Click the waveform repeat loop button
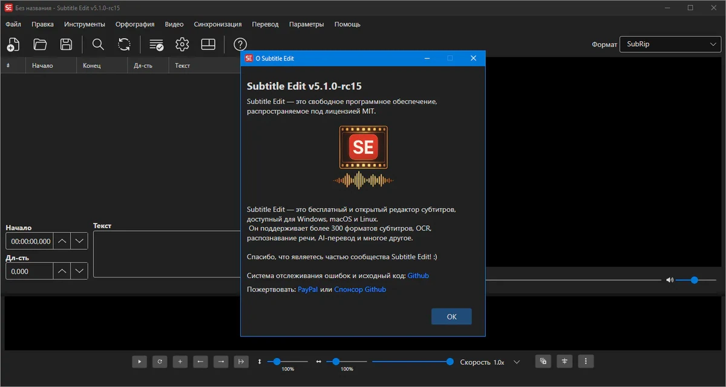726x387 pixels. click(x=160, y=362)
